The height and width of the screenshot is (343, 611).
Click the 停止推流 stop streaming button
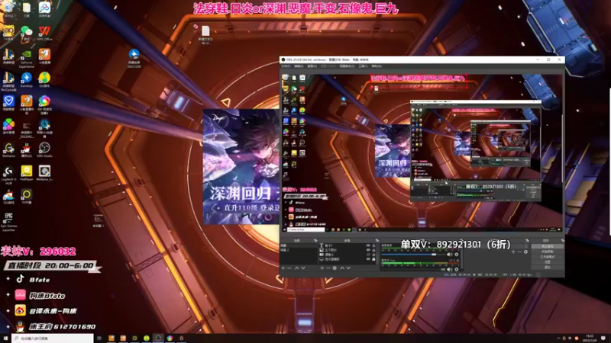point(548,245)
